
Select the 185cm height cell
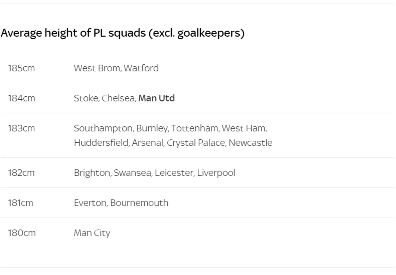(21, 68)
